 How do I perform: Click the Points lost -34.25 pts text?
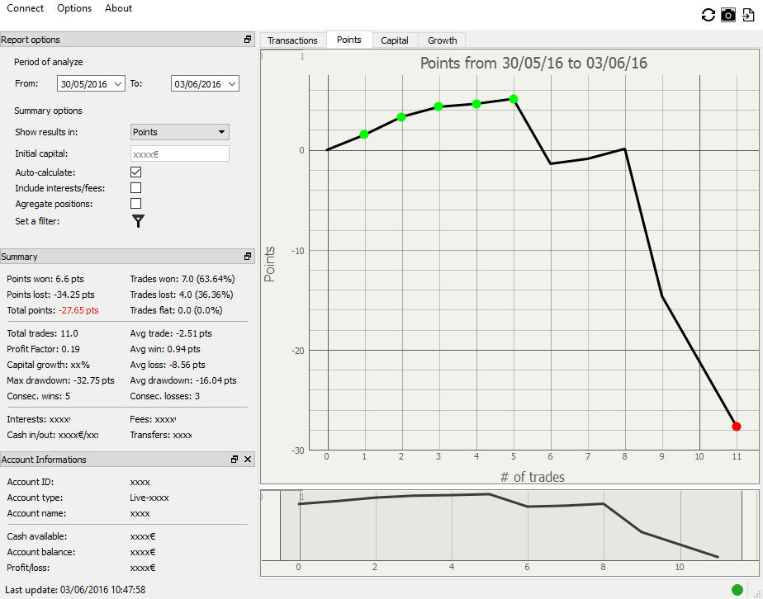click(x=50, y=295)
